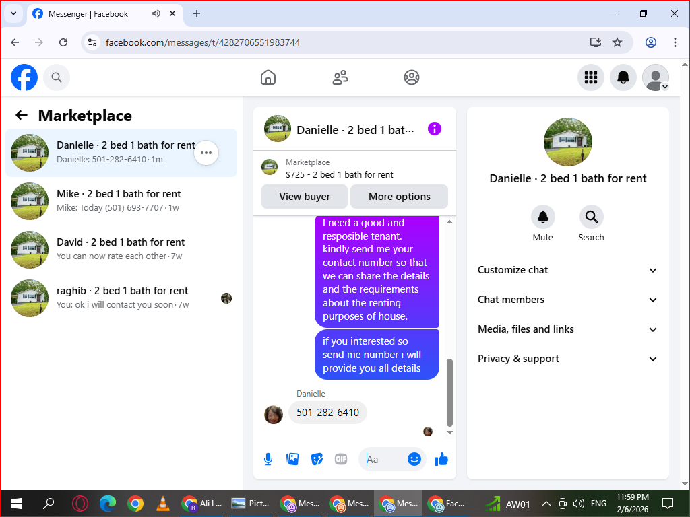Open the tab search dropdown arrow

click(13, 13)
